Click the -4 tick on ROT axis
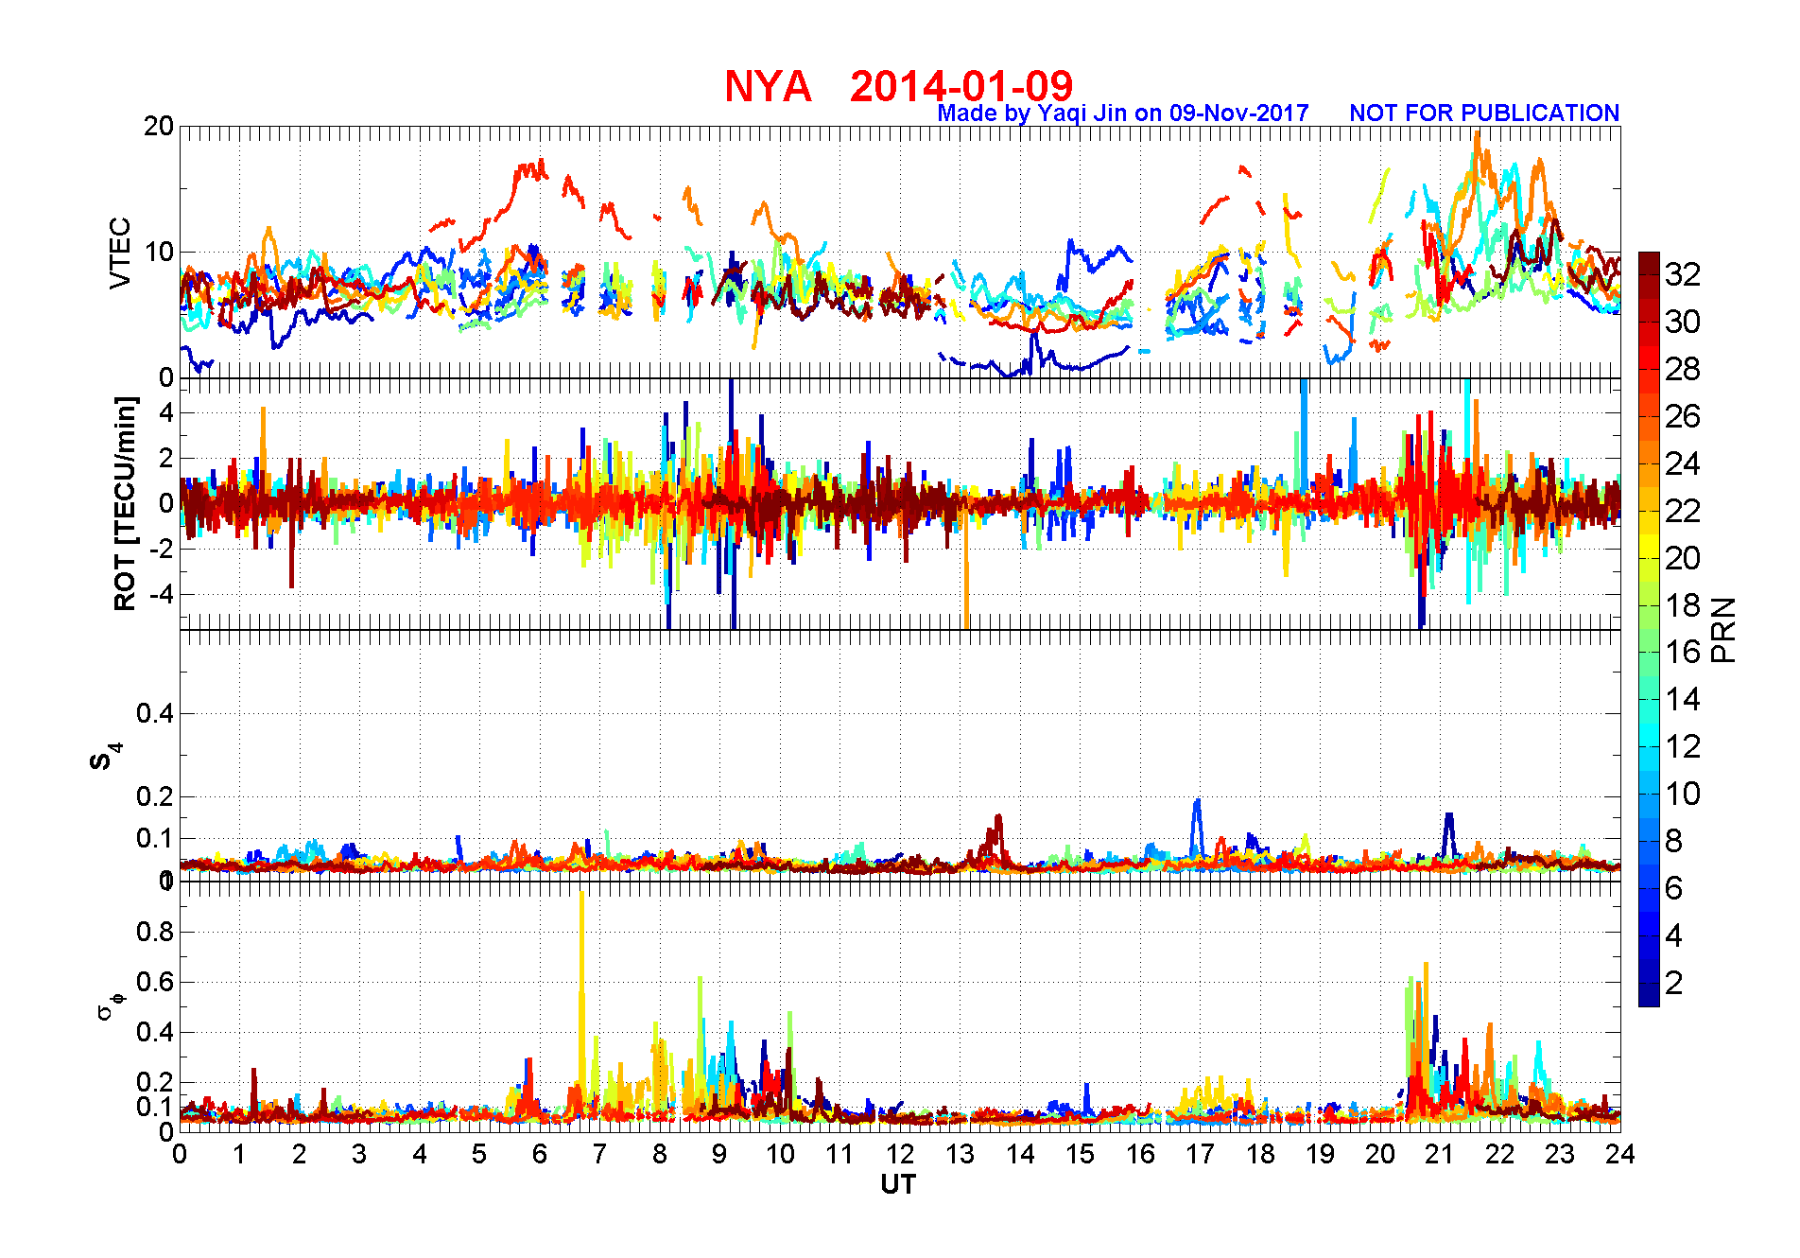1800x1258 pixels. click(160, 595)
